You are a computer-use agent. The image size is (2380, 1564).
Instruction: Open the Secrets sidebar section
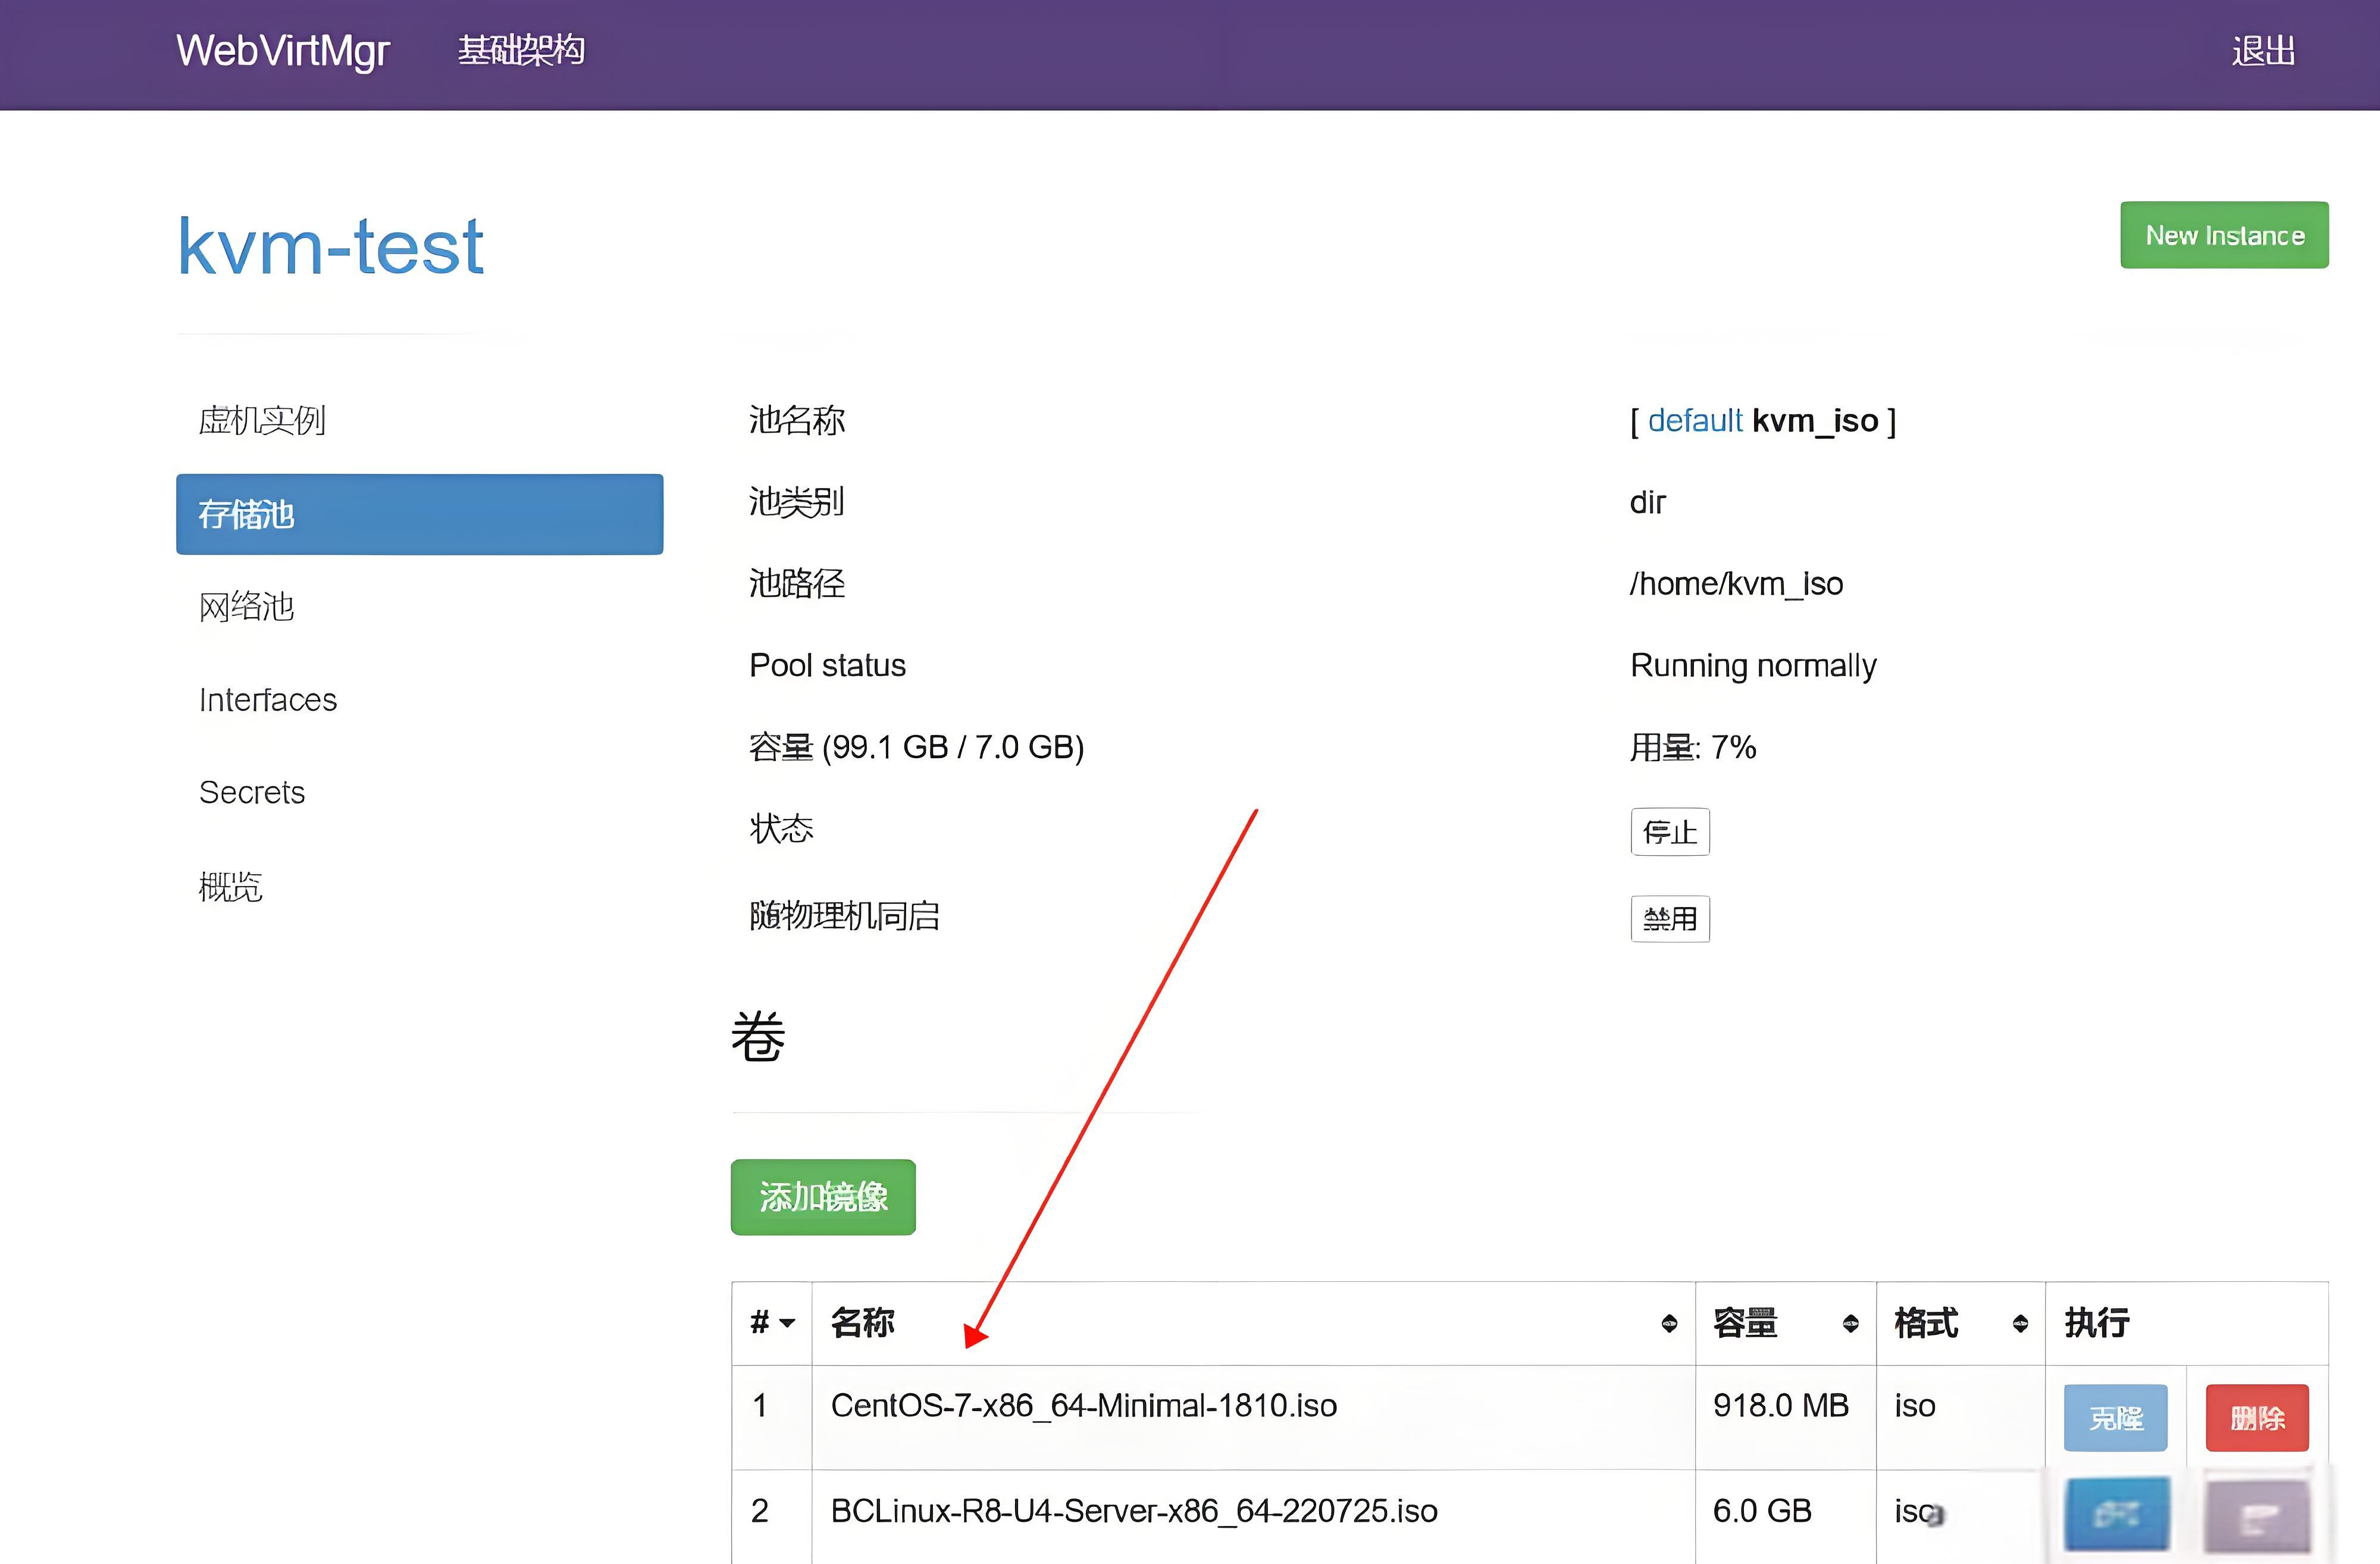[x=252, y=792]
